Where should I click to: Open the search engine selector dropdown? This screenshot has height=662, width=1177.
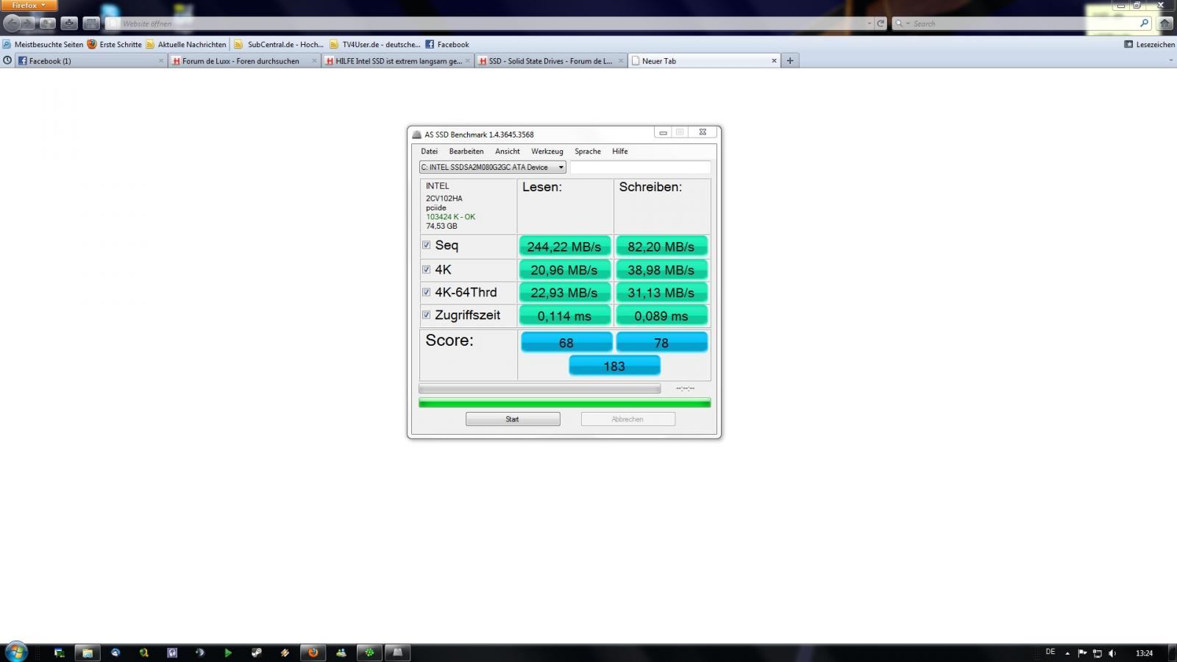coord(901,24)
